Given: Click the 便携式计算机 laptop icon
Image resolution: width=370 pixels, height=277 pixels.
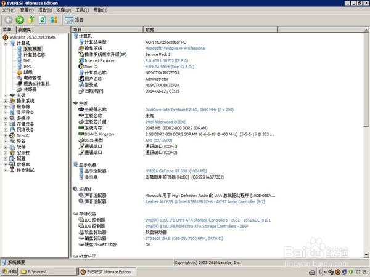Looking at the screenshot, I should coord(19,84).
